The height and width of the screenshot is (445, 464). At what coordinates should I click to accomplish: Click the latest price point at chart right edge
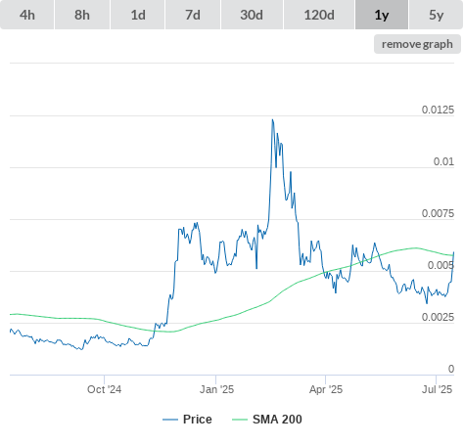click(x=453, y=252)
